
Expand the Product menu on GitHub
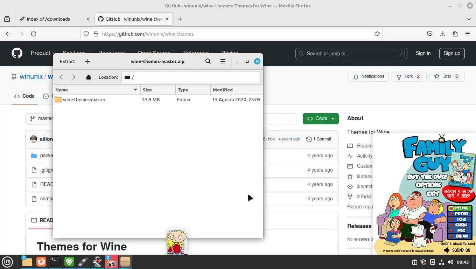click(43, 53)
